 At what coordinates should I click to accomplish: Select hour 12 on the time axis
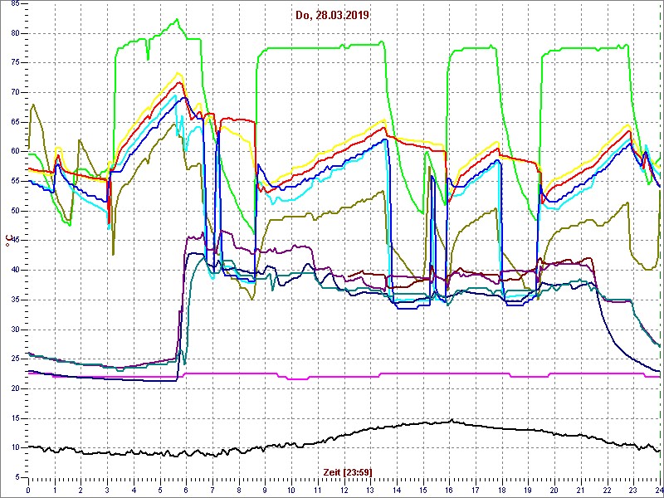click(x=344, y=489)
